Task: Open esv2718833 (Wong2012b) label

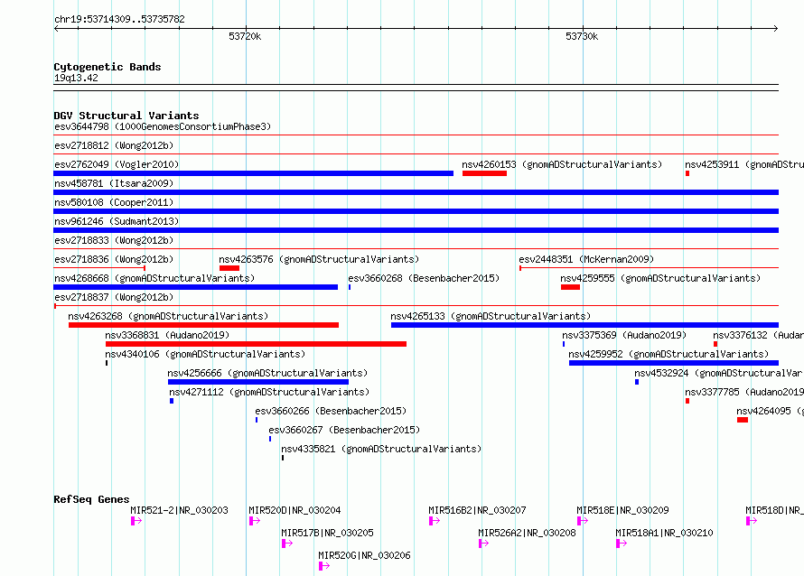Action: (x=114, y=240)
